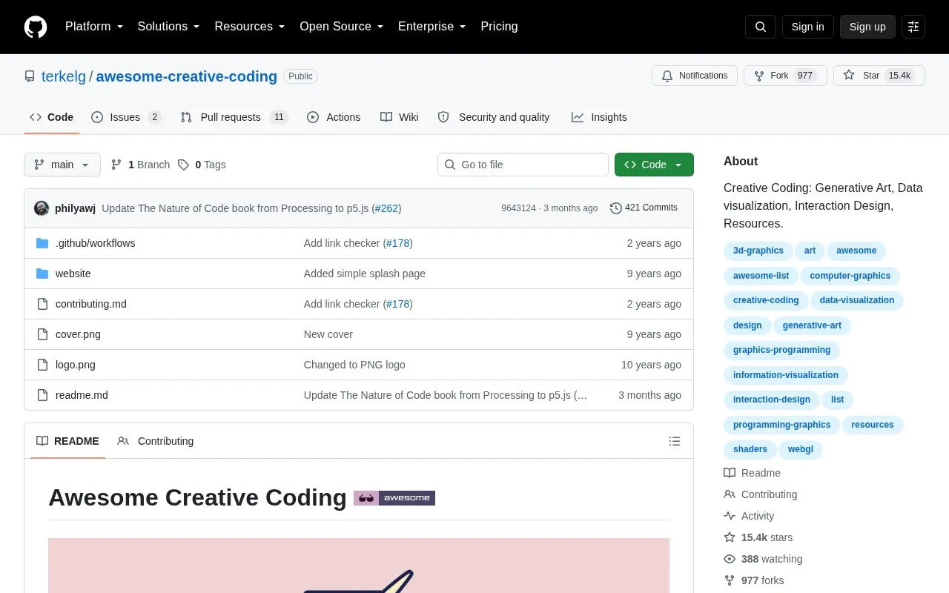Click the philyawj avatar image

coord(42,208)
